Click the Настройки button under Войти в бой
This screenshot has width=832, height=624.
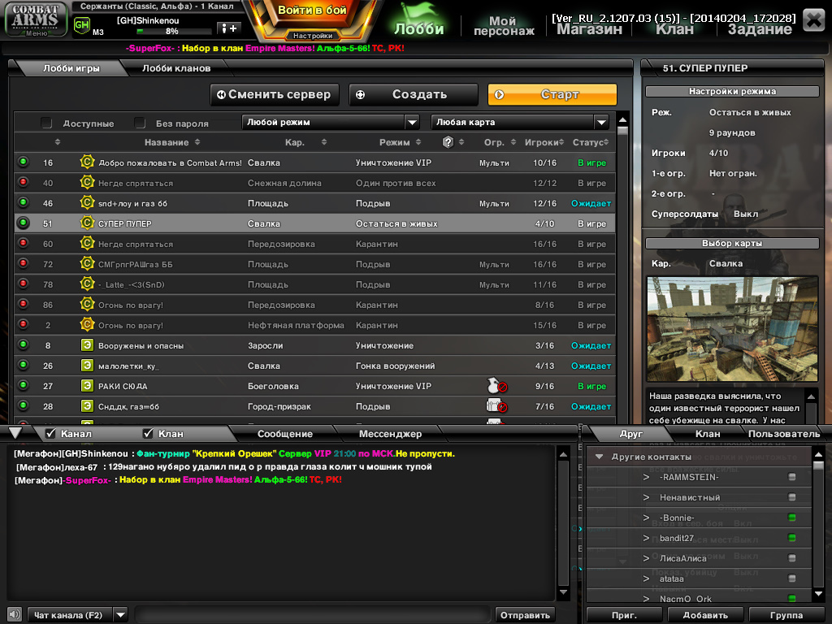pyautogui.click(x=313, y=36)
